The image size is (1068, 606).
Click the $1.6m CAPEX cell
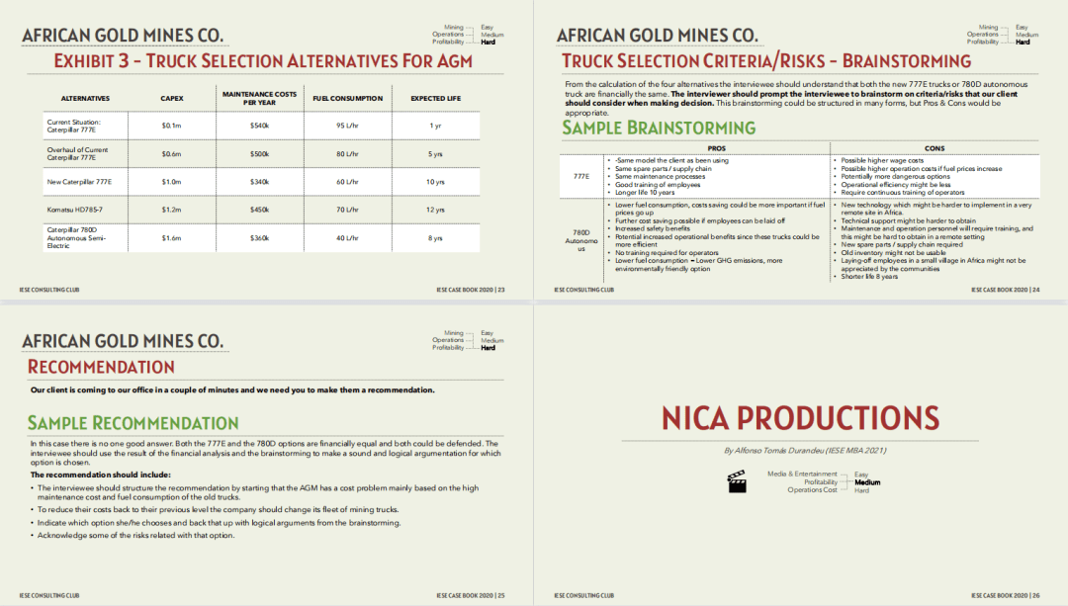(171, 238)
